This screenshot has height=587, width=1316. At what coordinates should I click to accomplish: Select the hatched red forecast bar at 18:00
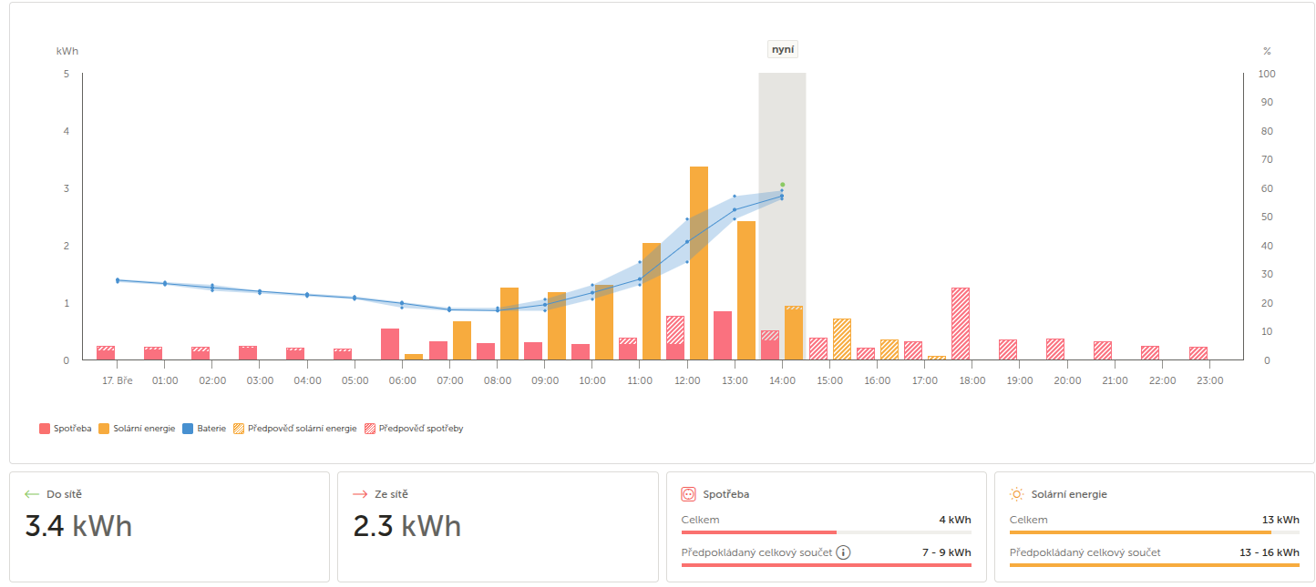[x=960, y=324]
